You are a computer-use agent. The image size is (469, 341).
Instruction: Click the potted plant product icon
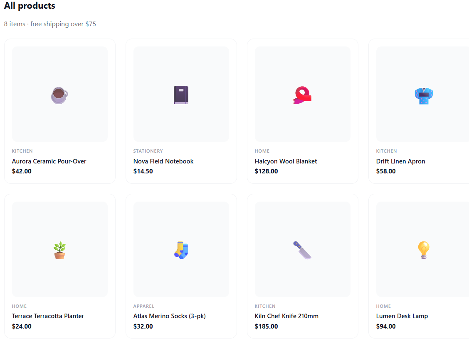(x=59, y=250)
